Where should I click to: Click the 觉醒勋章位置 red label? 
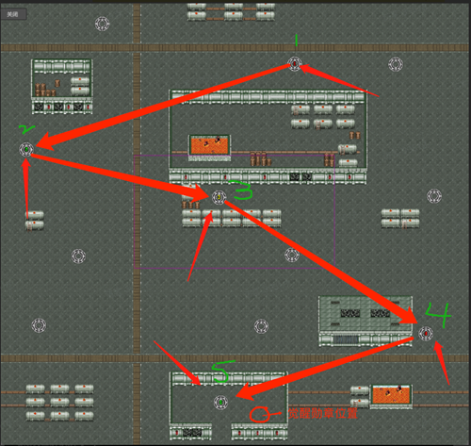tap(323, 414)
